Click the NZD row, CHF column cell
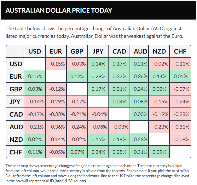The image size is (197, 185). tap(180, 139)
